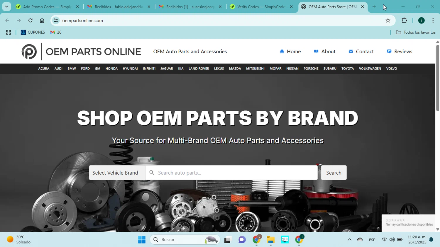Viewport: 440px width, 247px height.
Task: Select BMW in the brand menu
Action: click(72, 69)
